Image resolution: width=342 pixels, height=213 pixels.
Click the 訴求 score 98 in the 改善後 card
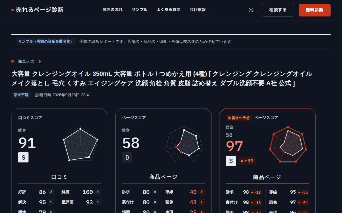[x=246, y=192]
